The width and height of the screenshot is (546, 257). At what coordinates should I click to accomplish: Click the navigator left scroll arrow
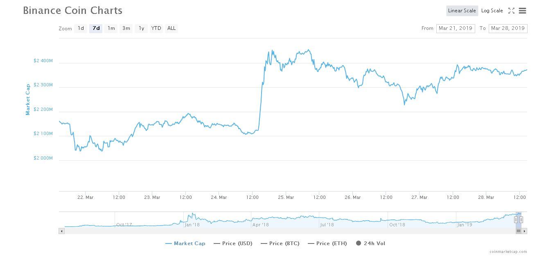(x=62, y=231)
